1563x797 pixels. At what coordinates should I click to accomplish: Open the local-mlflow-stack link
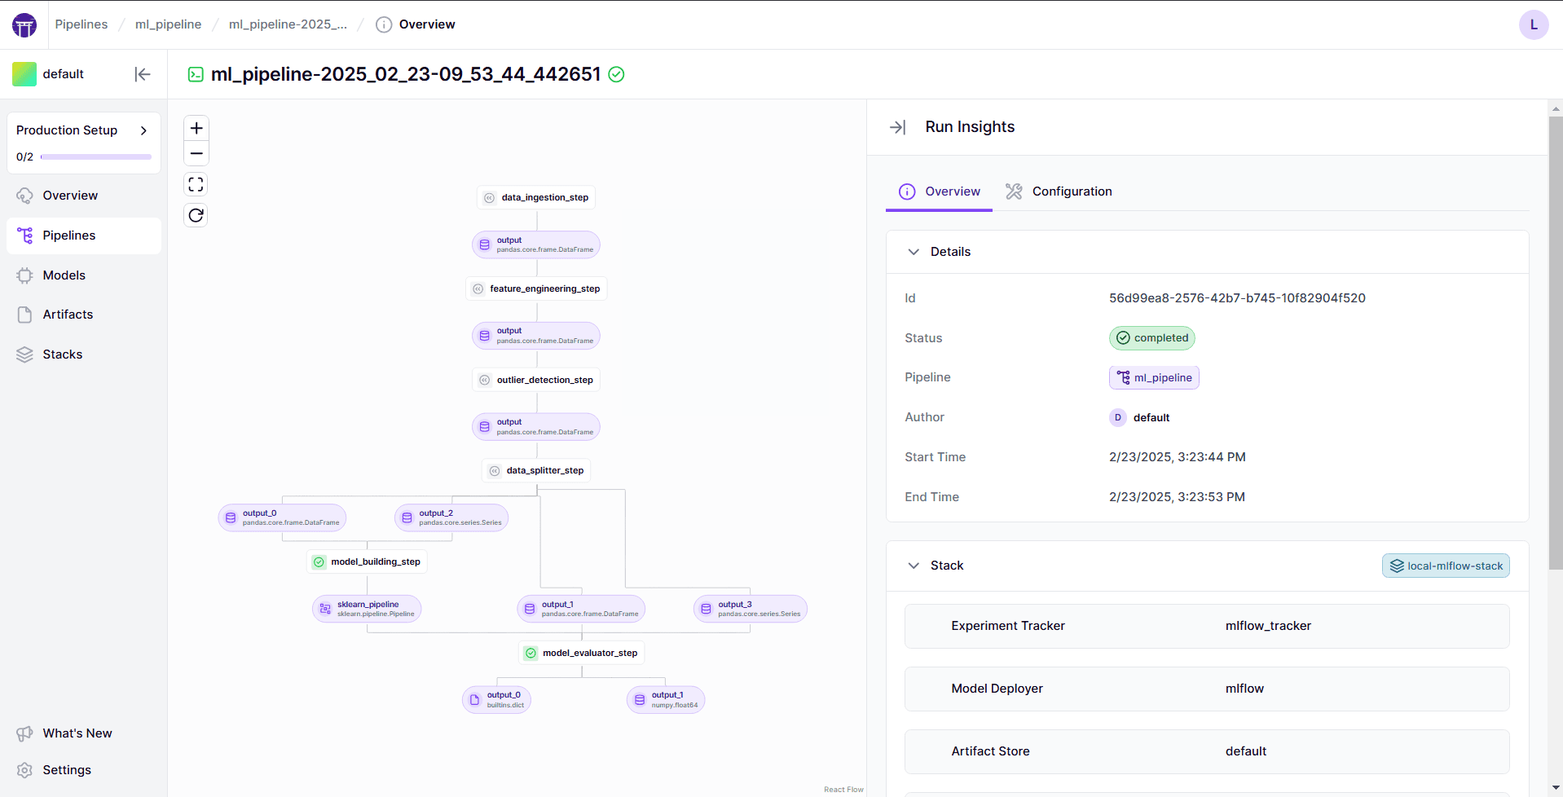tap(1446, 566)
